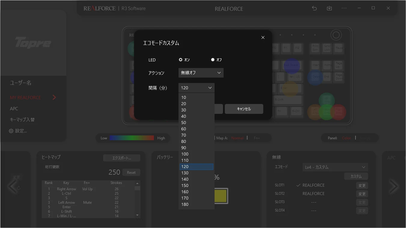The height and width of the screenshot is (228, 406).
Task: Choose 30 in the interval list
Action: pos(197,110)
